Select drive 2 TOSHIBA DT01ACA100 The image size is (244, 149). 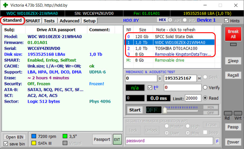click(x=170, y=48)
